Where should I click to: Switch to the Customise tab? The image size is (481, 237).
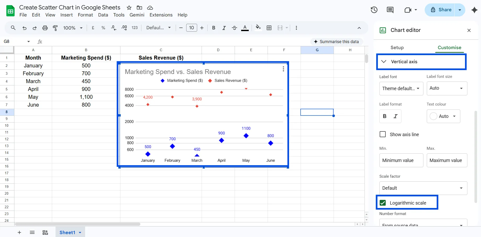click(449, 48)
